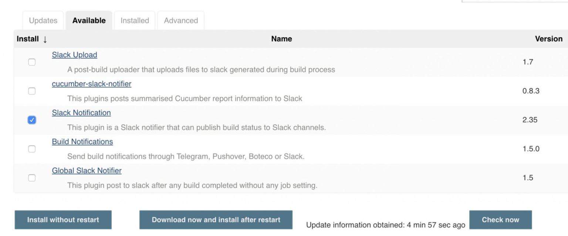View the Installed plugins tab
Viewport: 568px width, 236px height.
(x=134, y=20)
